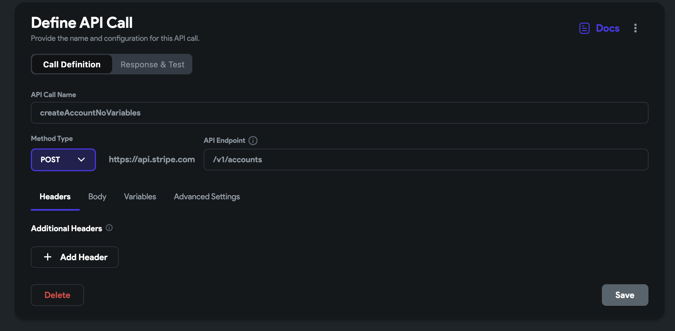675x331 pixels.
Task: Open the three-dot more options menu
Action: pos(635,28)
